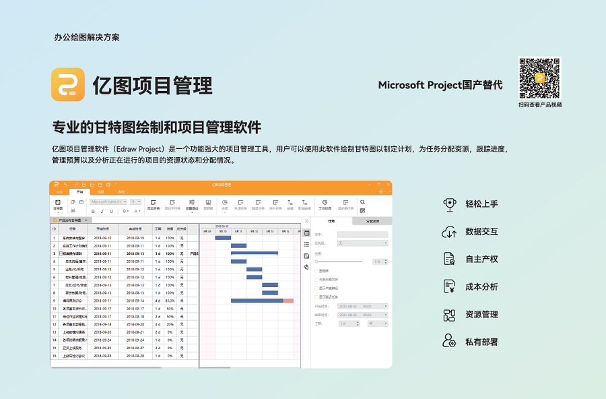Click the scissors cut icon
The image size is (606, 399).
click(73, 210)
